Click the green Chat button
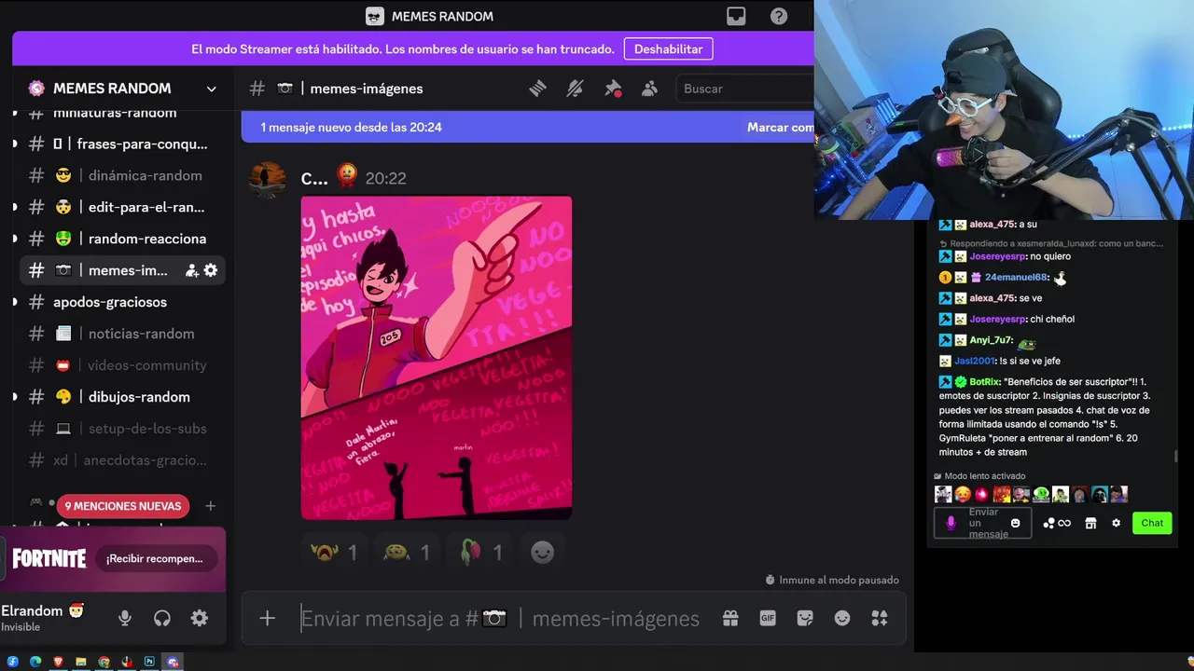 [x=1152, y=523]
